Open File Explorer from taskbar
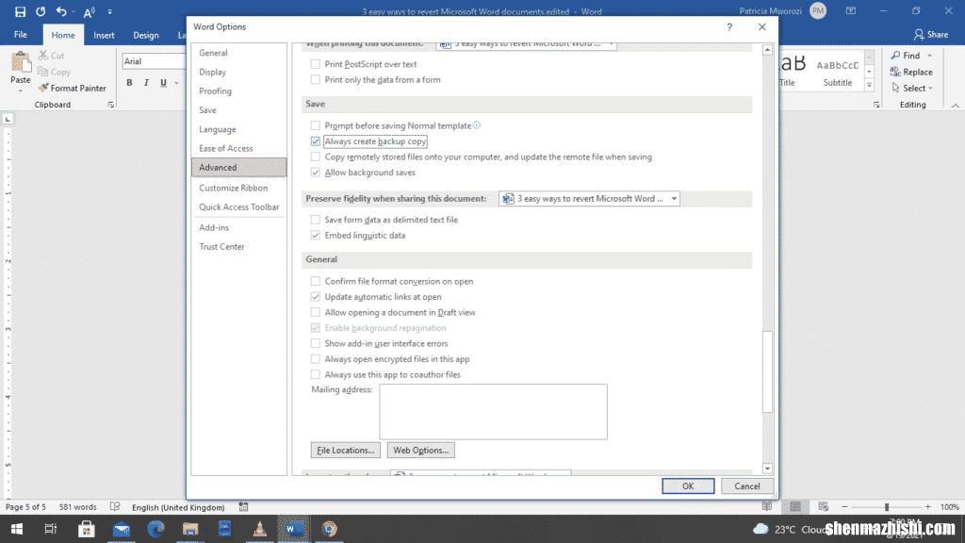Screen dimensions: 965x543 coord(190,529)
